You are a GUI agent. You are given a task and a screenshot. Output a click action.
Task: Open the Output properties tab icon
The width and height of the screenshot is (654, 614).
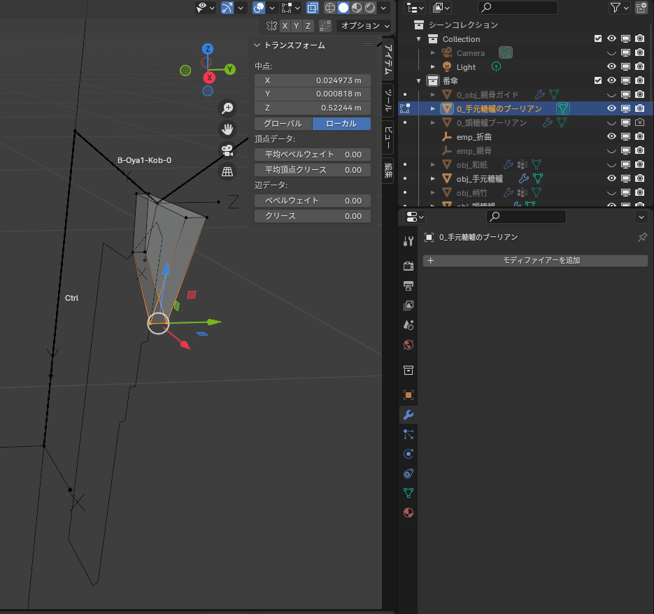click(408, 286)
